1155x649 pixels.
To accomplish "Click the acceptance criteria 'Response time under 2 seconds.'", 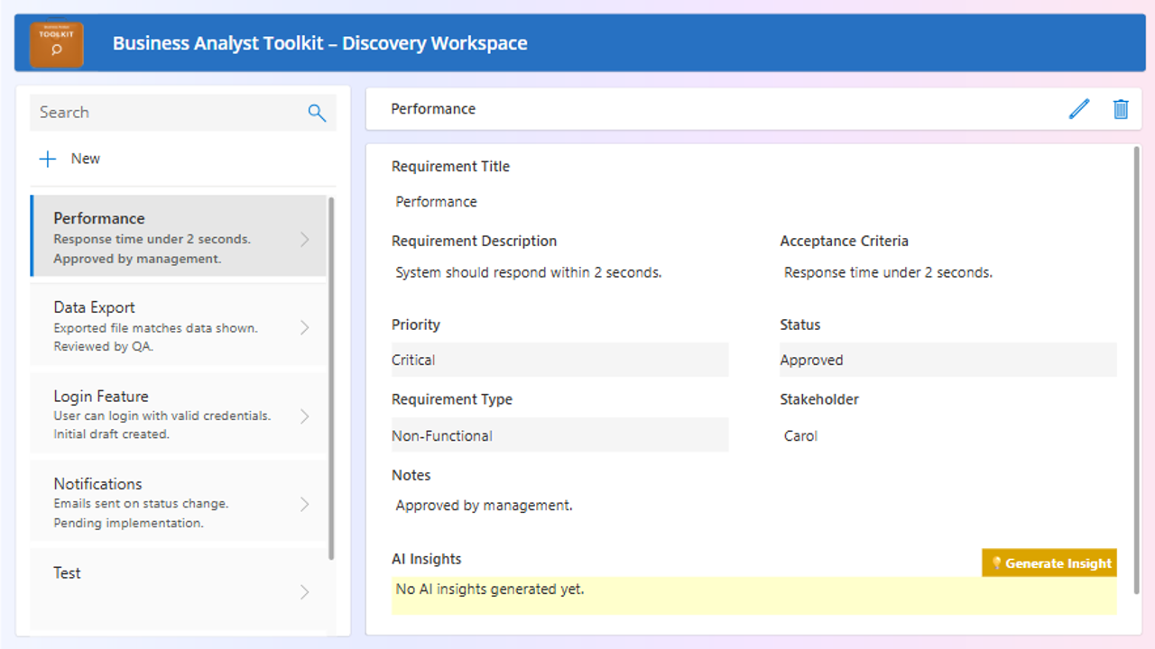I will click(x=889, y=272).
